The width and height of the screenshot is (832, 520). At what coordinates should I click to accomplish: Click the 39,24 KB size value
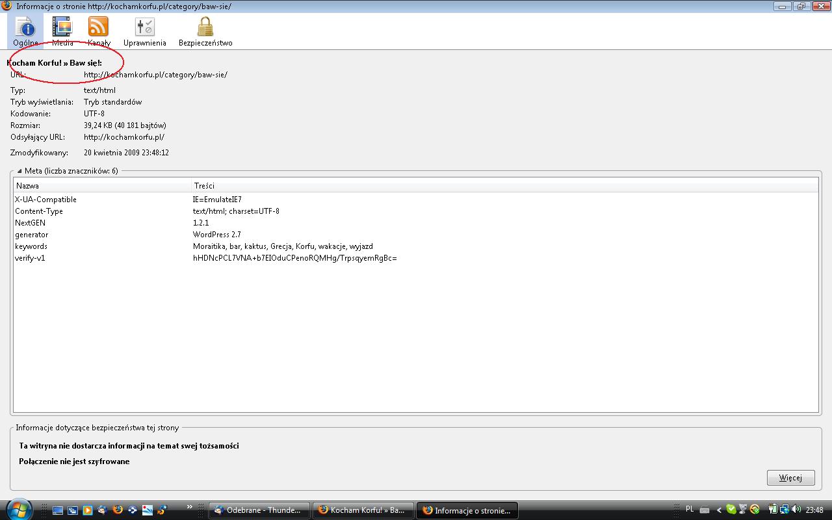(x=125, y=125)
